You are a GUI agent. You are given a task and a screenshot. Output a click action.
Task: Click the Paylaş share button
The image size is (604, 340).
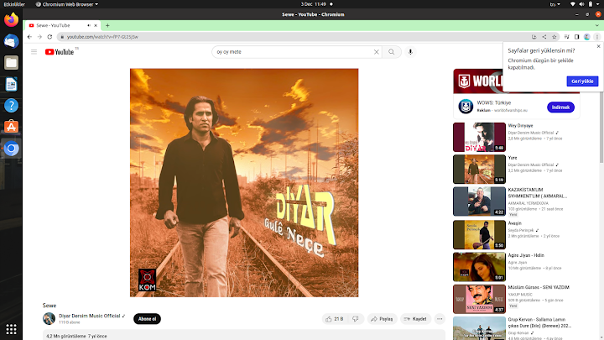pos(382,319)
